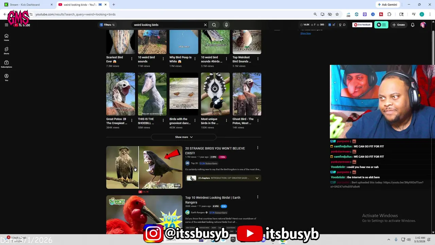Clear the search box text
The height and width of the screenshot is (245, 435).
(x=205, y=25)
